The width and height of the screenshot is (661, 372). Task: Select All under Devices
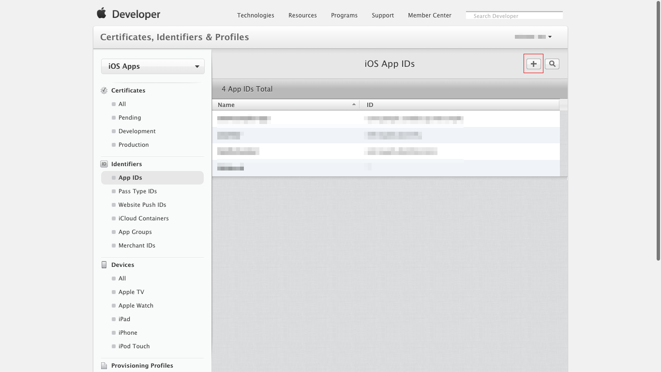point(122,279)
